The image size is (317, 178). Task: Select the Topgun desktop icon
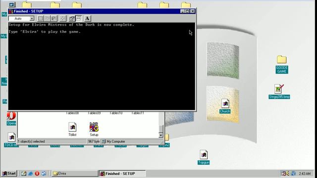click(204, 157)
